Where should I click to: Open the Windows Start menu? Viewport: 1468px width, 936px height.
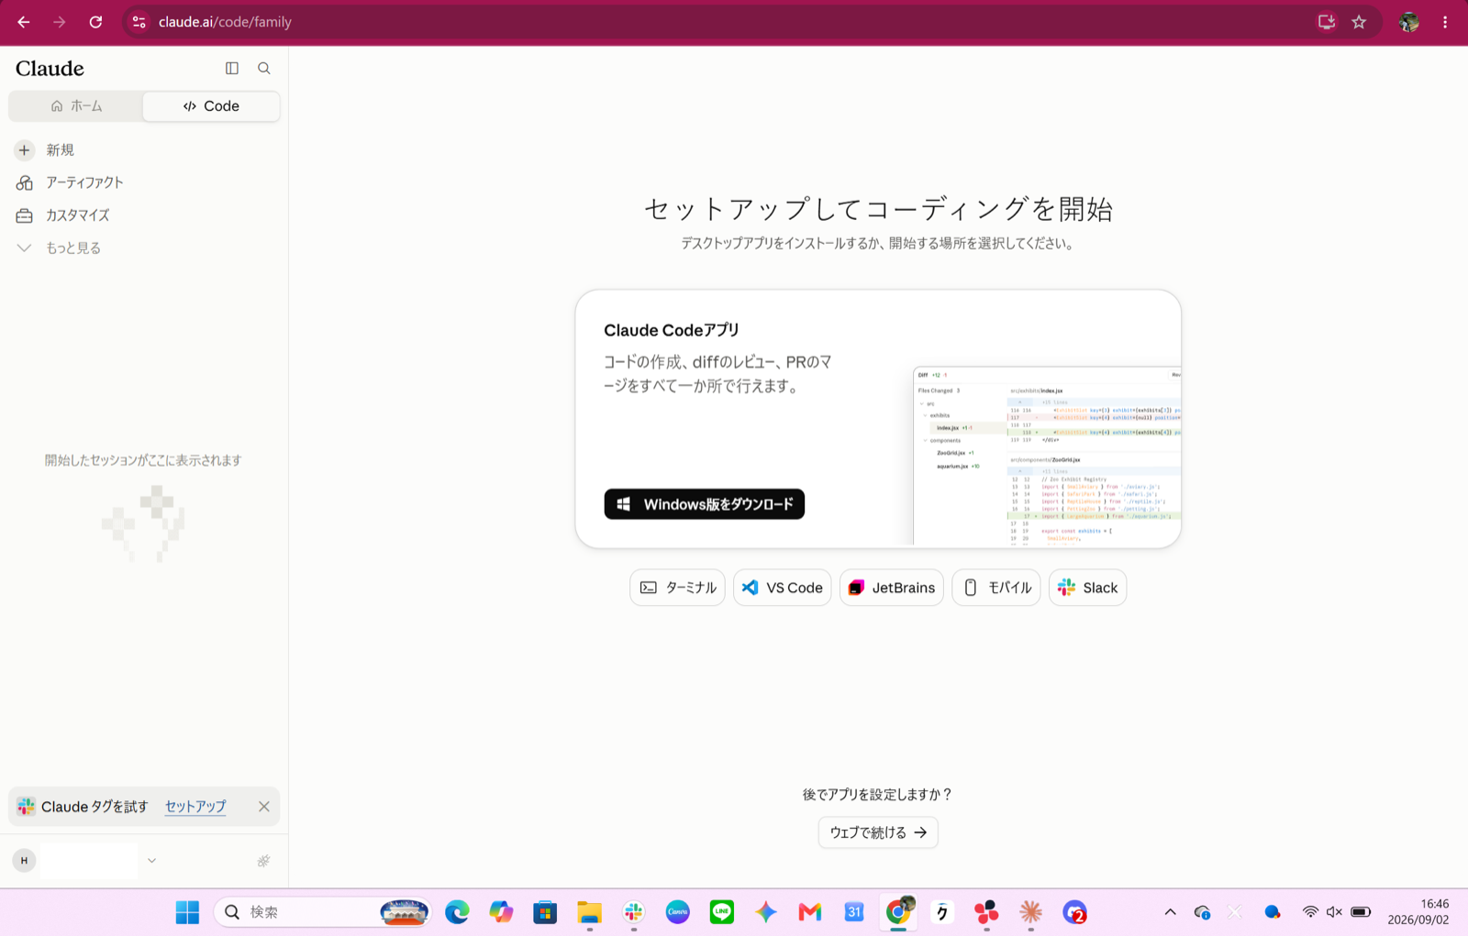[187, 912]
